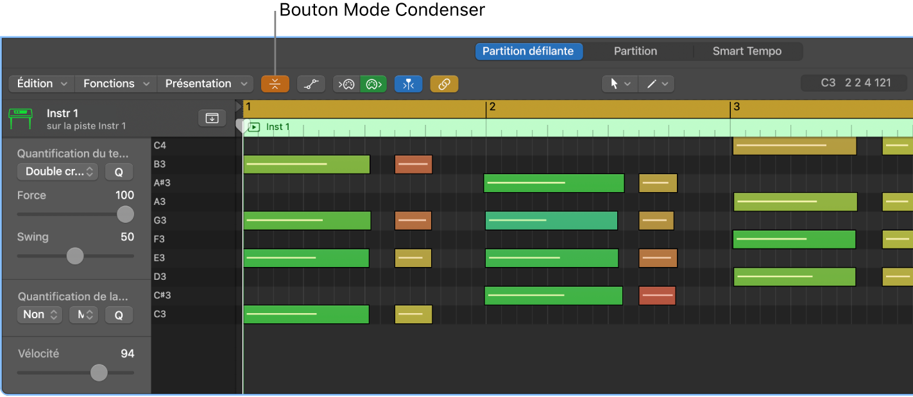The width and height of the screenshot is (913, 397).
Task: Toggle the Collapse Mode button
Action: click(x=275, y=84)
